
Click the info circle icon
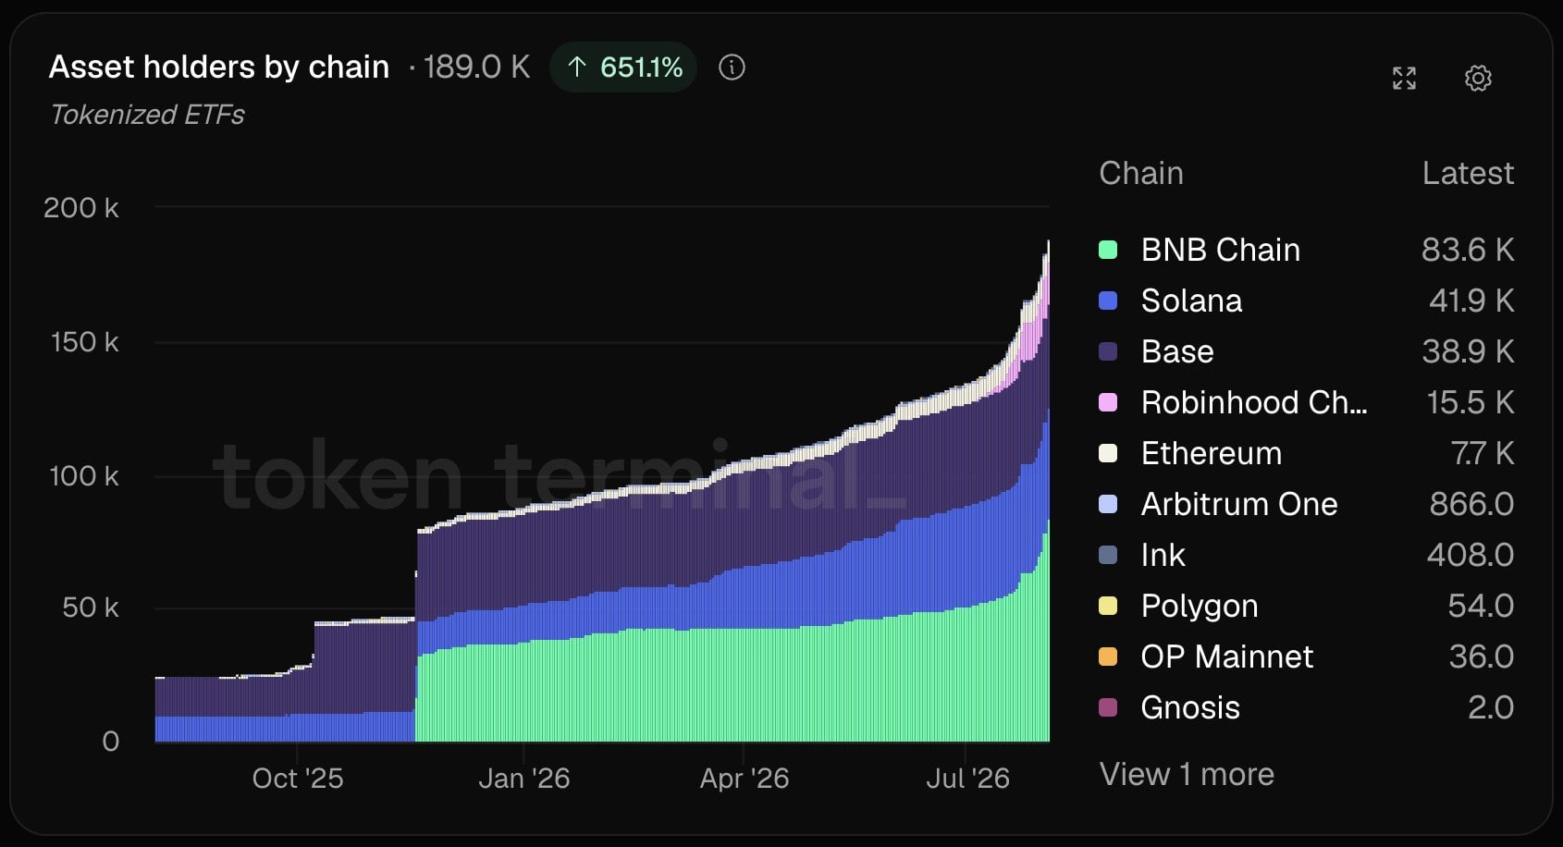[x=732, y=68]
